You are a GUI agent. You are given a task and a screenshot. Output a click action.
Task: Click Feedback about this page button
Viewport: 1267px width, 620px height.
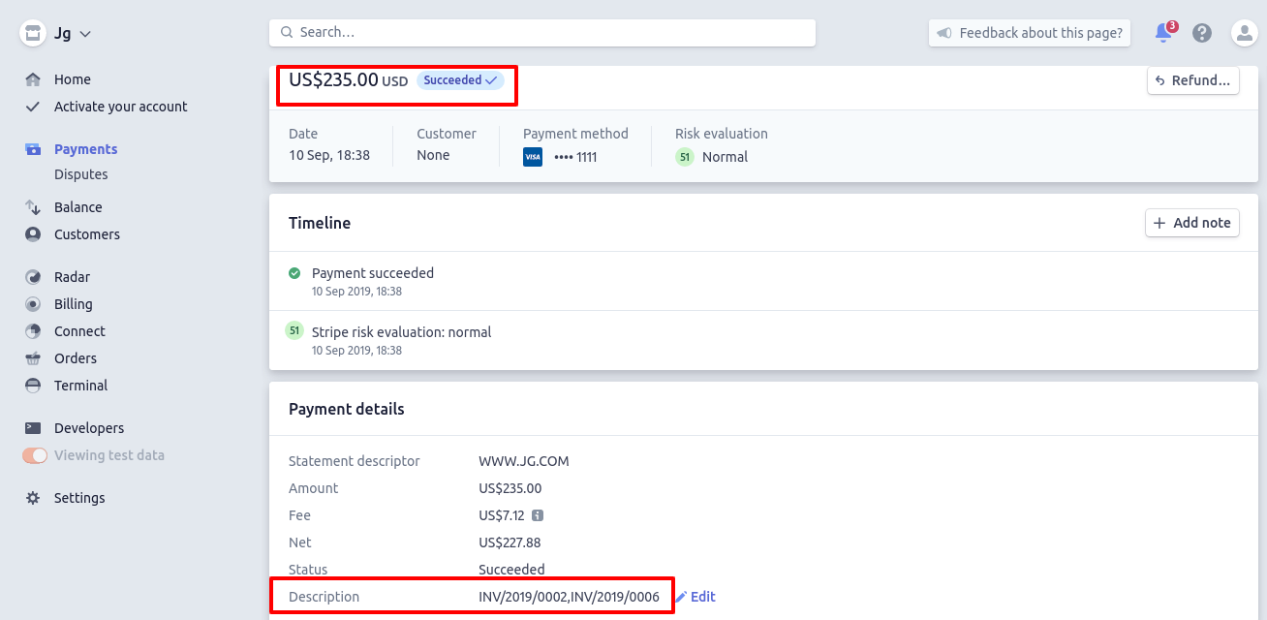coord(1031,33)
